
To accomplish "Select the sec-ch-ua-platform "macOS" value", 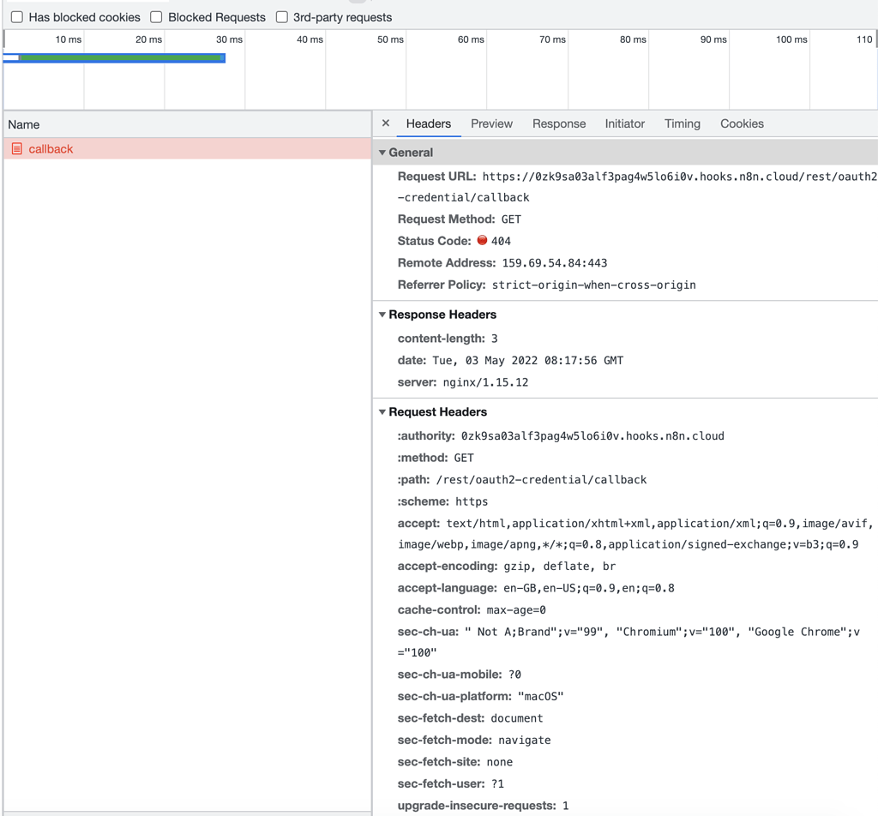I will [540, 696].
